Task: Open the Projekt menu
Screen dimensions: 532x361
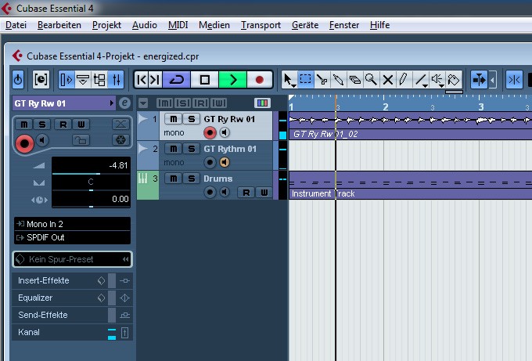Action: [x=106, y=25]
